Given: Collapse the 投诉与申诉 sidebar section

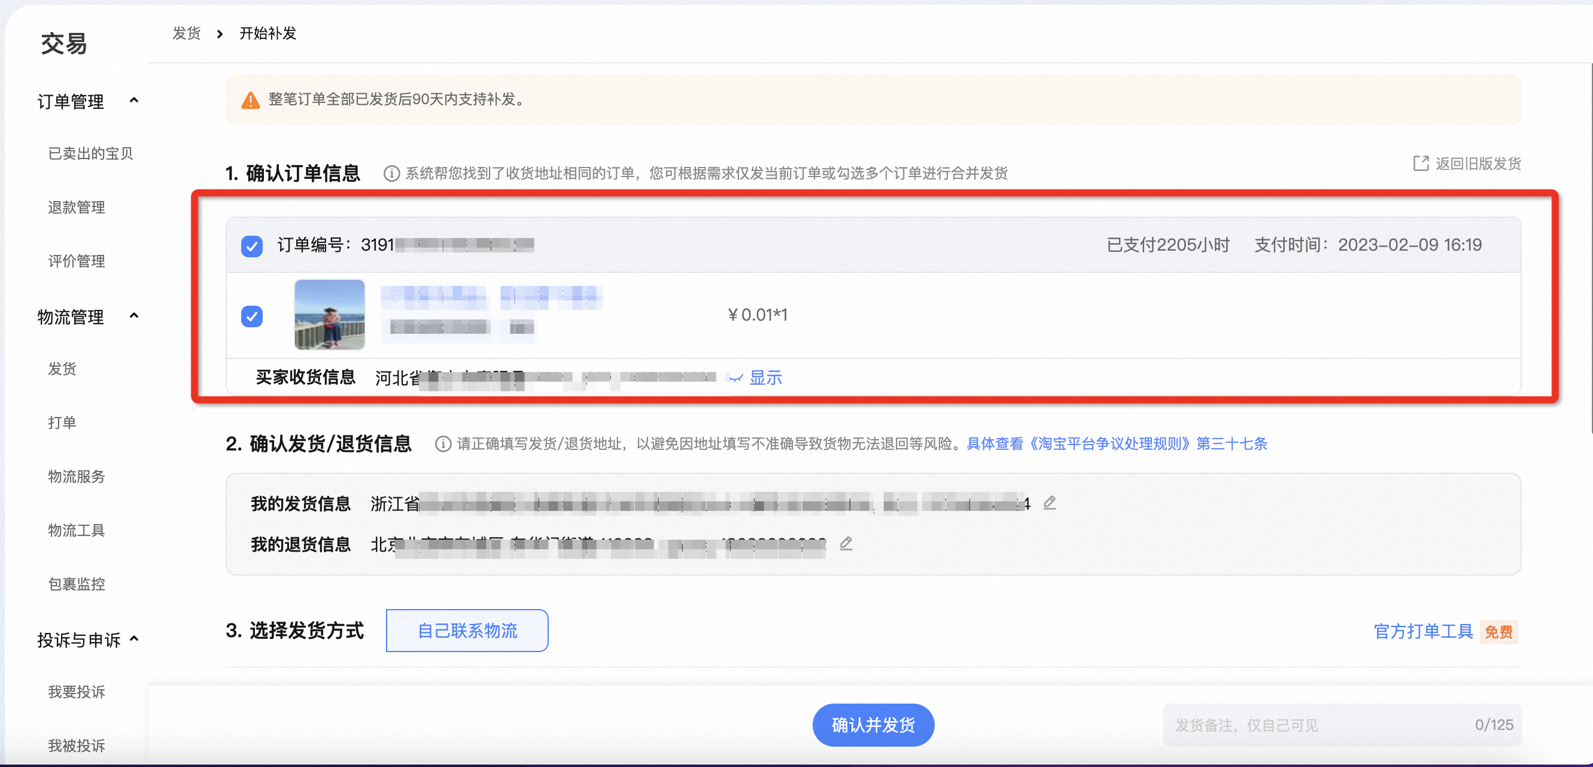Looking at the screenshot, I should [x=134, y=639].
